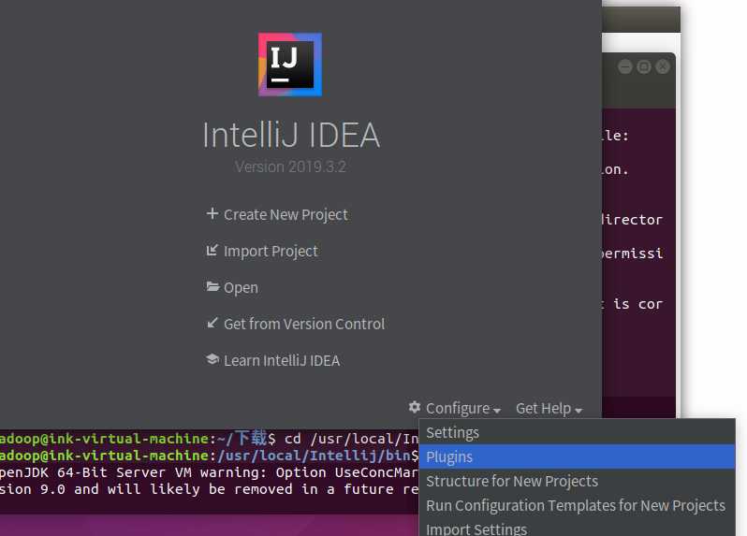Select Structure for New Projects
This screenshot has height=536, width=747.
tap(577, 481)
